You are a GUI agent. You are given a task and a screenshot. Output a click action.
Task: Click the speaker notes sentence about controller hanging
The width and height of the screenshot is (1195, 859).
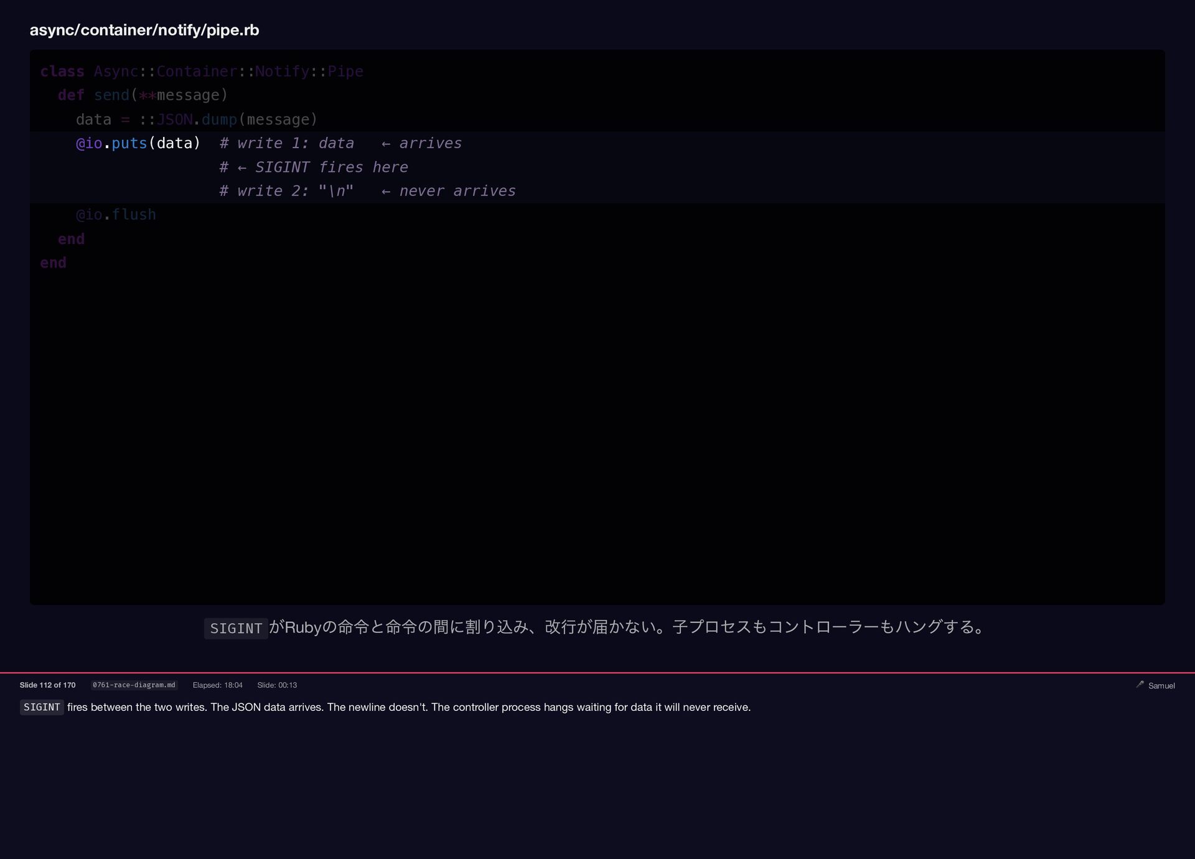(x=591, y=707)
